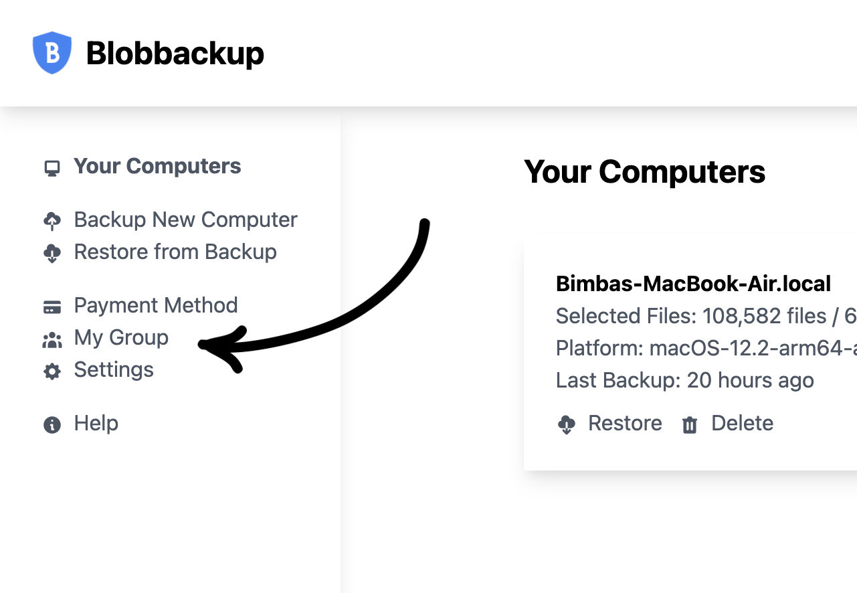Go to Payment Method page
This screenshot has width=857, height=593.
point(156,305)
